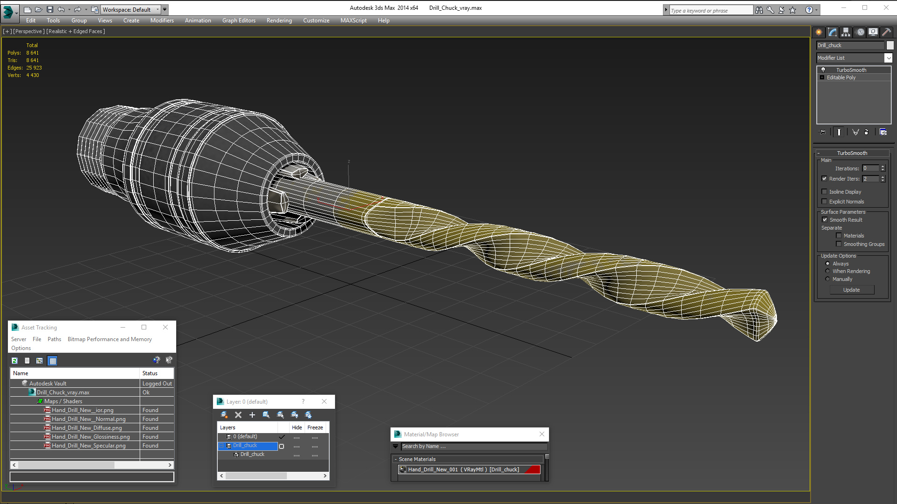
Task: Create new layer in Layer dialog
Action: [224, 414]
